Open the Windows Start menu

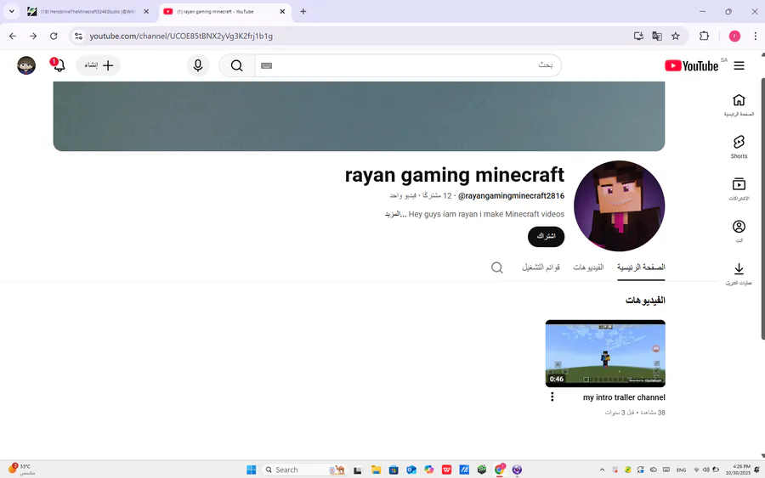[252, 470]
